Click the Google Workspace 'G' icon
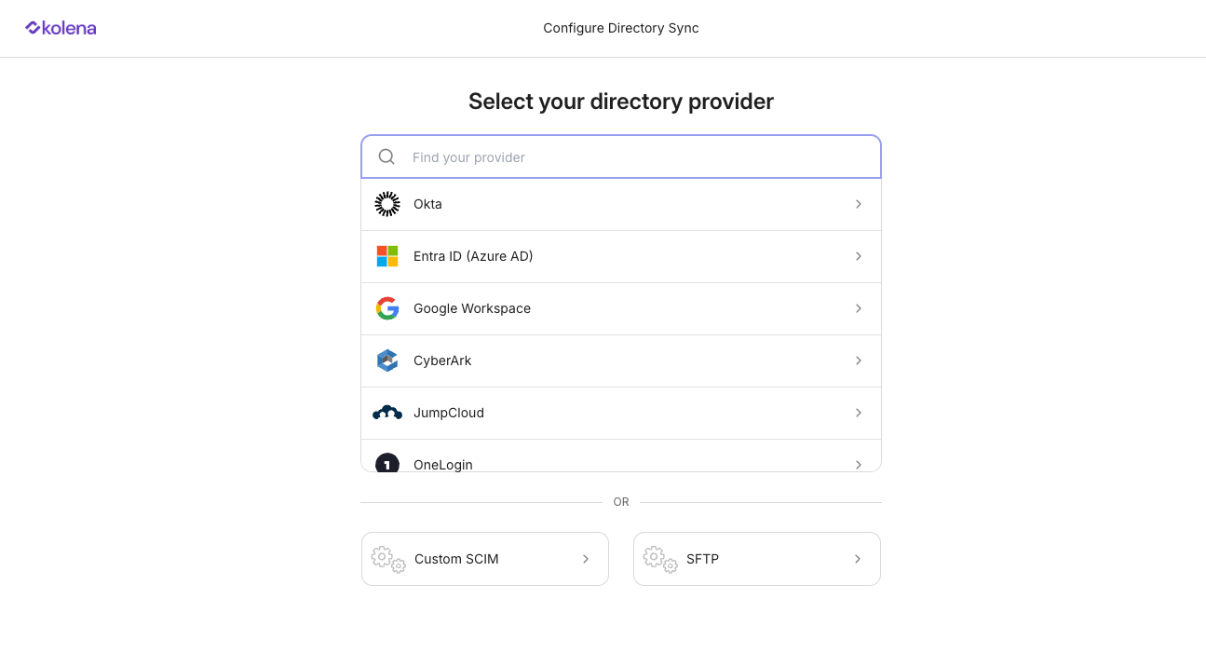 (386, 308)
